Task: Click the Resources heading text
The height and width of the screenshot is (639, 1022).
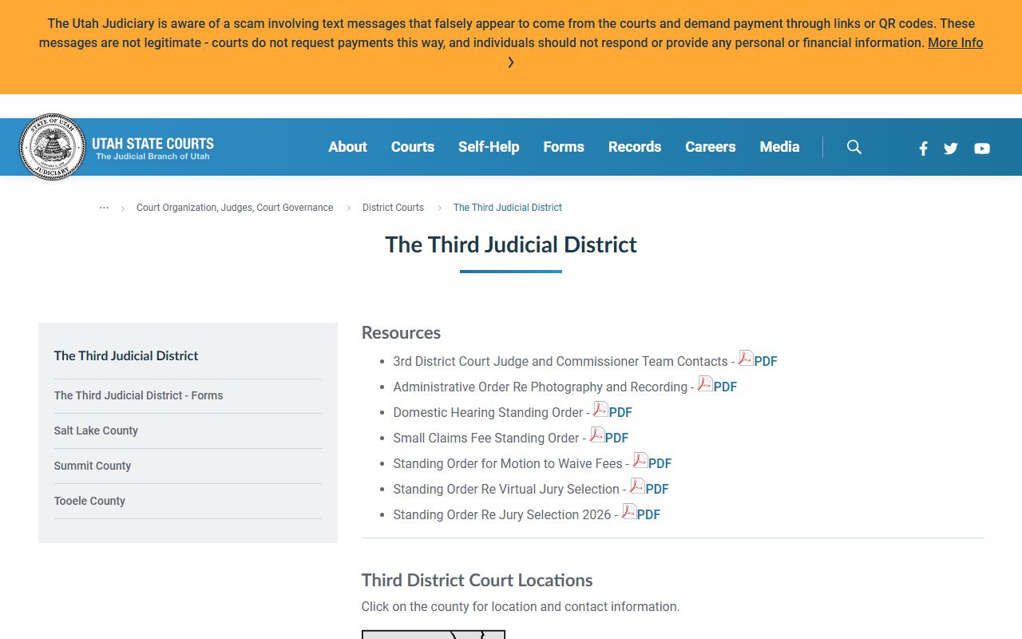Action: coord(401,333)
